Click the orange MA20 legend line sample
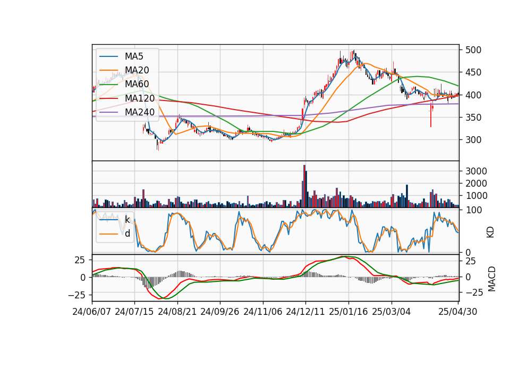The width and height of the screenshot is (510, 367). (x=108, y=70)
